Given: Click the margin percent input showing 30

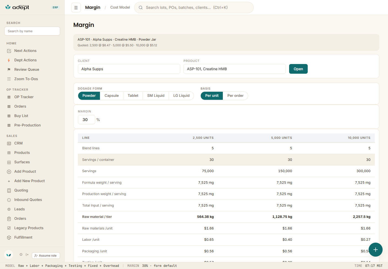Looking at the screenshot, I should click(86, 120).
